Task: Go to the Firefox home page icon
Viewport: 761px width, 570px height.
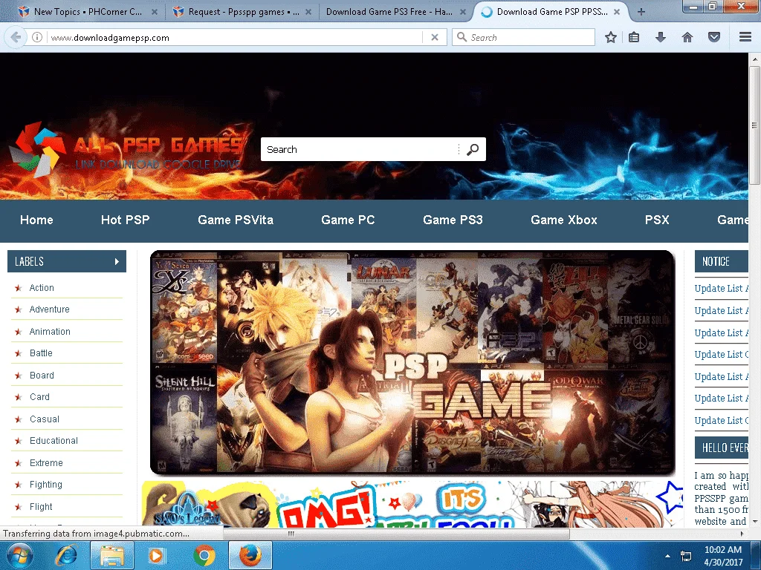Action: coord(687,37)
